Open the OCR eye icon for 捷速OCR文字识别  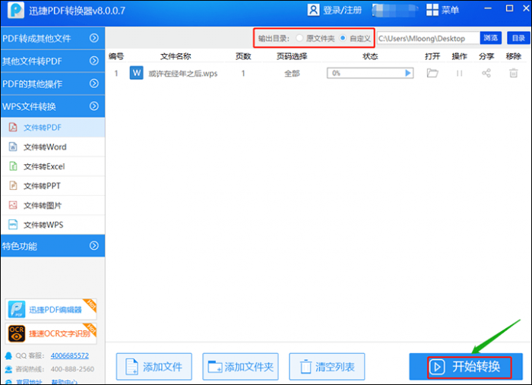[x=17, y=333]
